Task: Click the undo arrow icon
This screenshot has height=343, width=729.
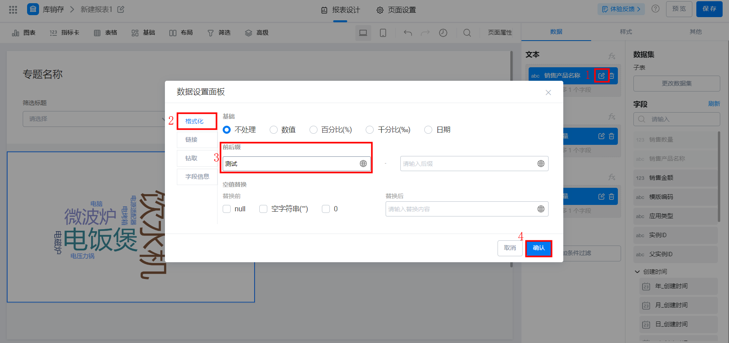Action: 408,33
